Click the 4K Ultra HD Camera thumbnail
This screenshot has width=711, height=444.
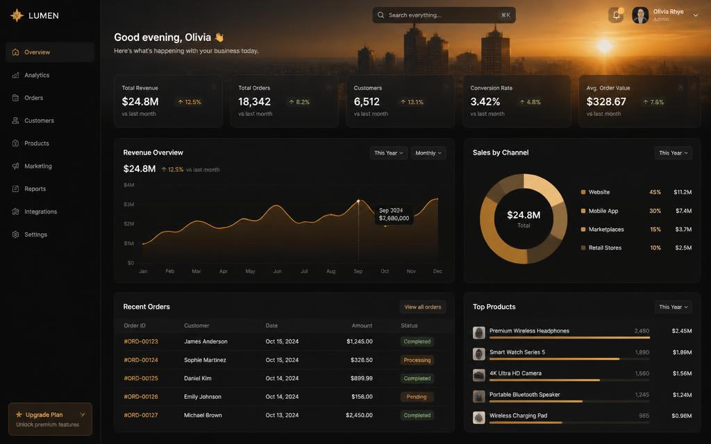coord(479,375)
